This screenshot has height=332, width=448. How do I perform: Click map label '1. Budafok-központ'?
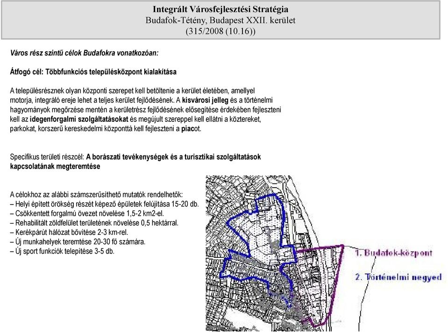pos(394,253)
